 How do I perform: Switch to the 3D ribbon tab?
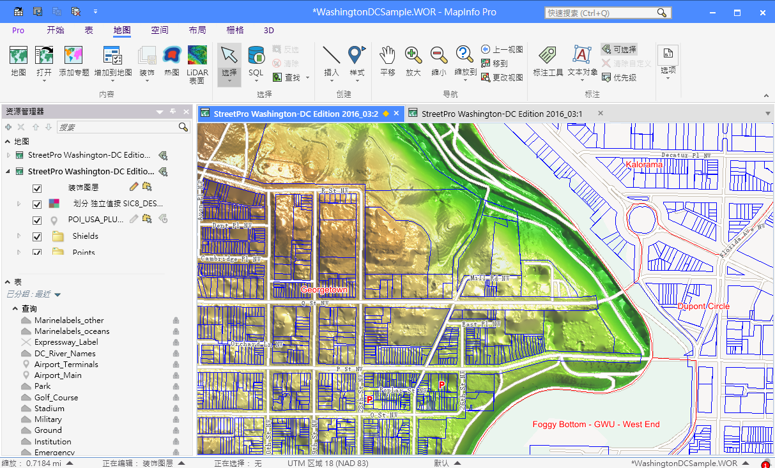(x=269, y=30)
